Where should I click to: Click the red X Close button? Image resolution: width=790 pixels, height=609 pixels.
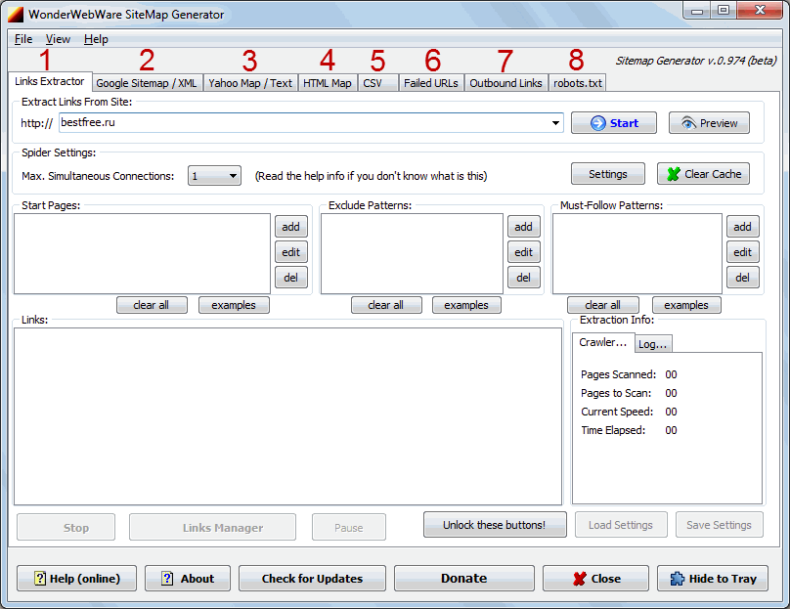click(594, 578)
